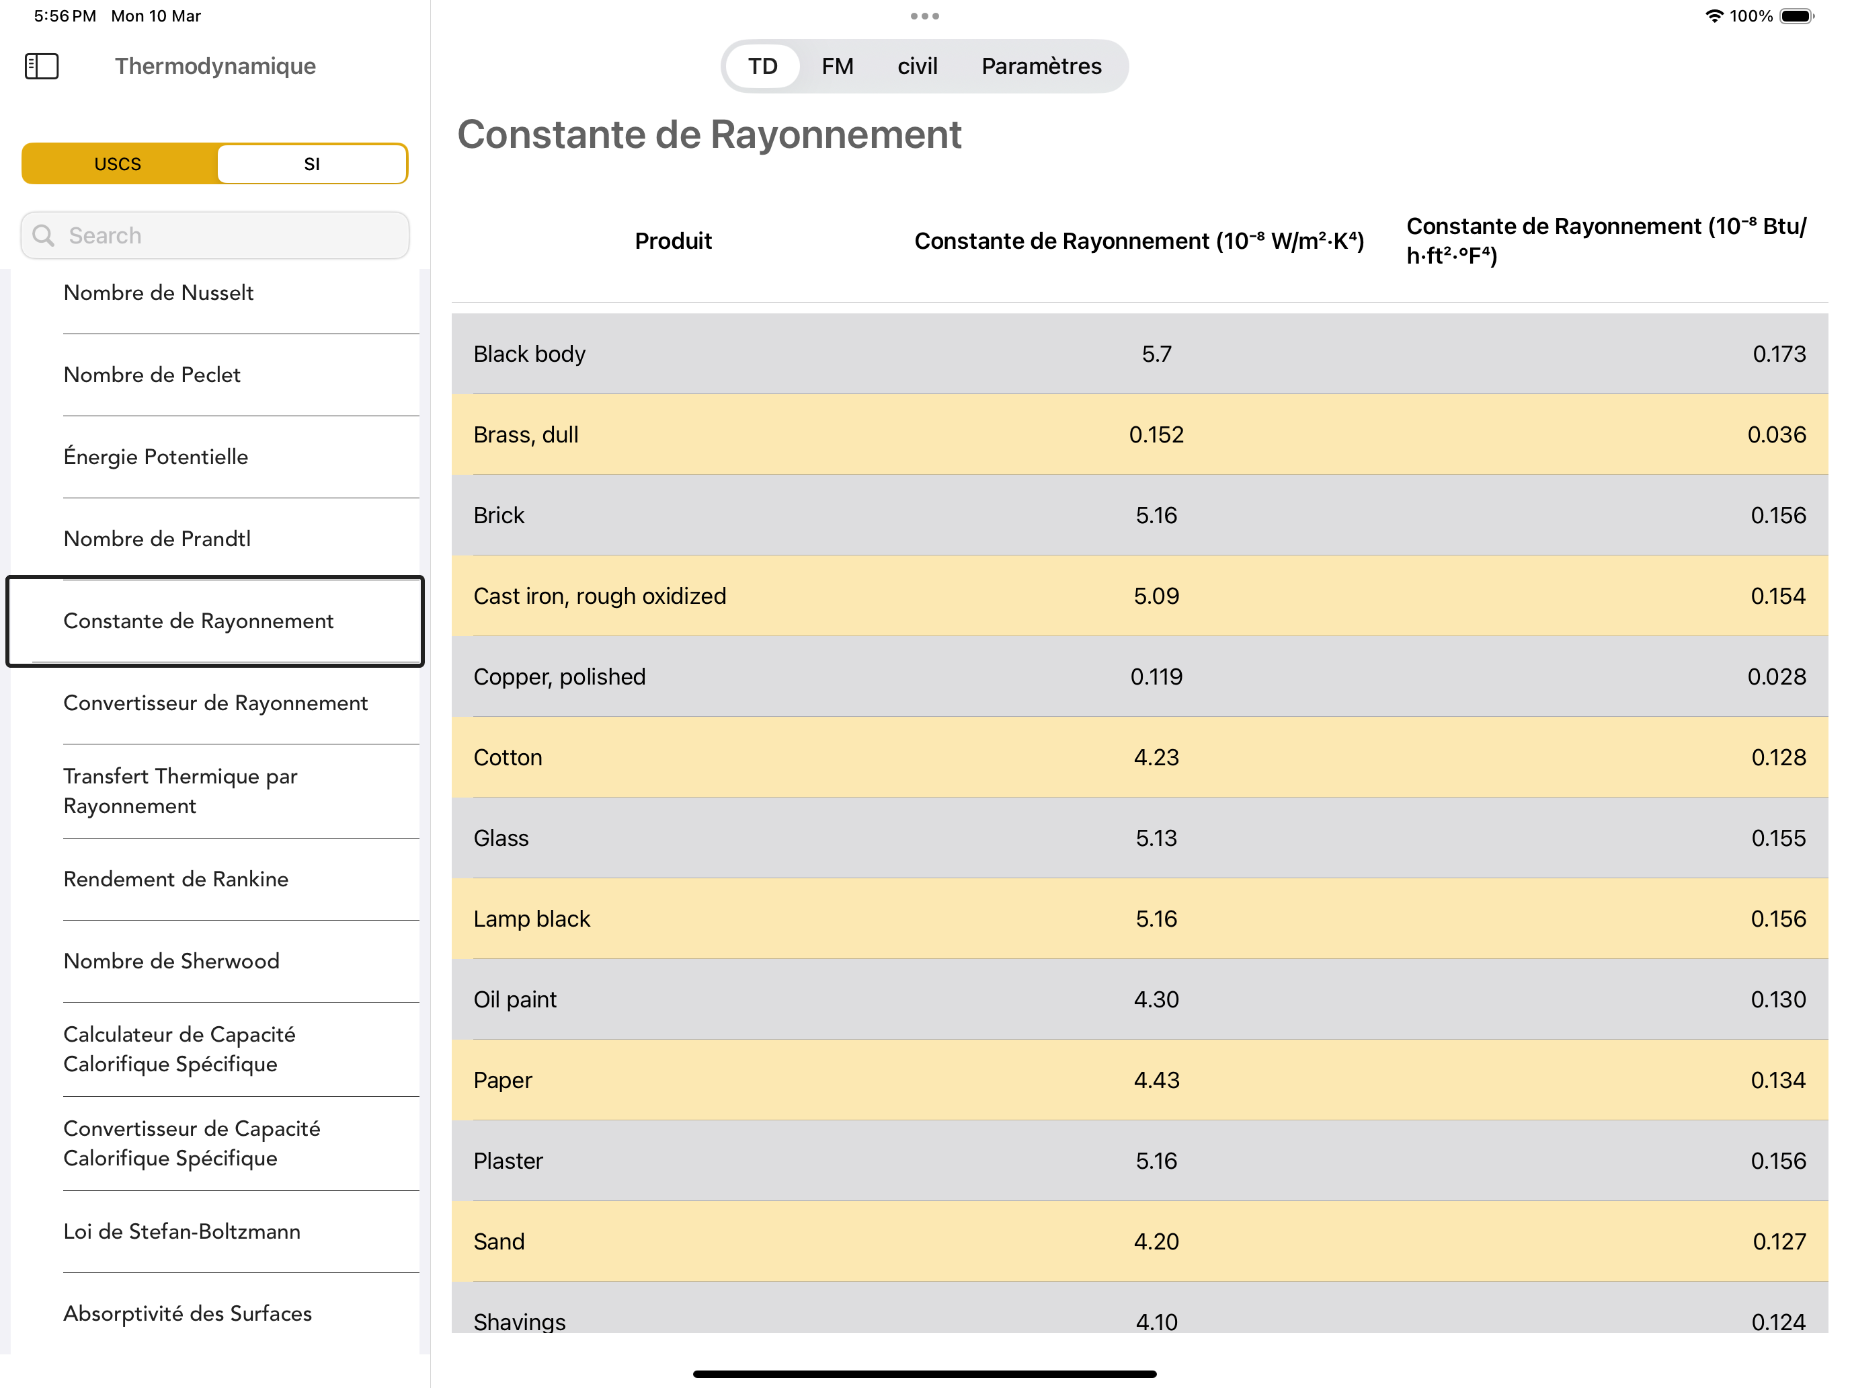Image resolution: width=1850 pixels, height=1388 pixels.
Task: Click Brass dull value 0.152
Action: click(x=1157, y=435)
